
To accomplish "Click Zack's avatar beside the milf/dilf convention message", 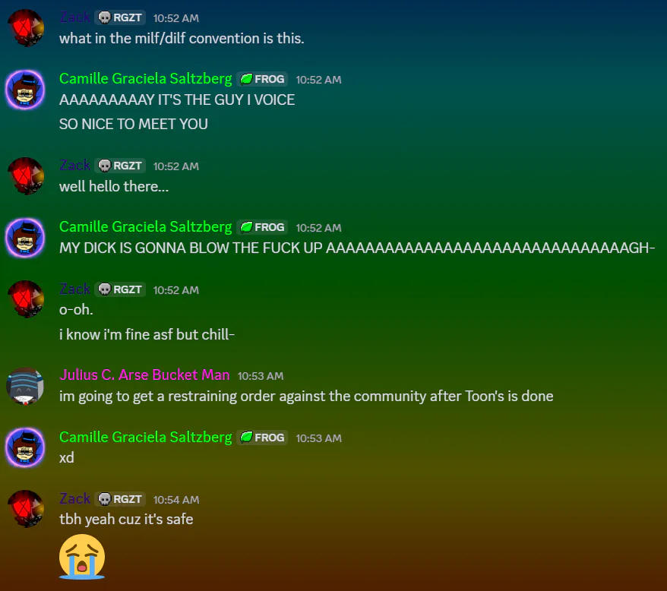I will point(26,28).
